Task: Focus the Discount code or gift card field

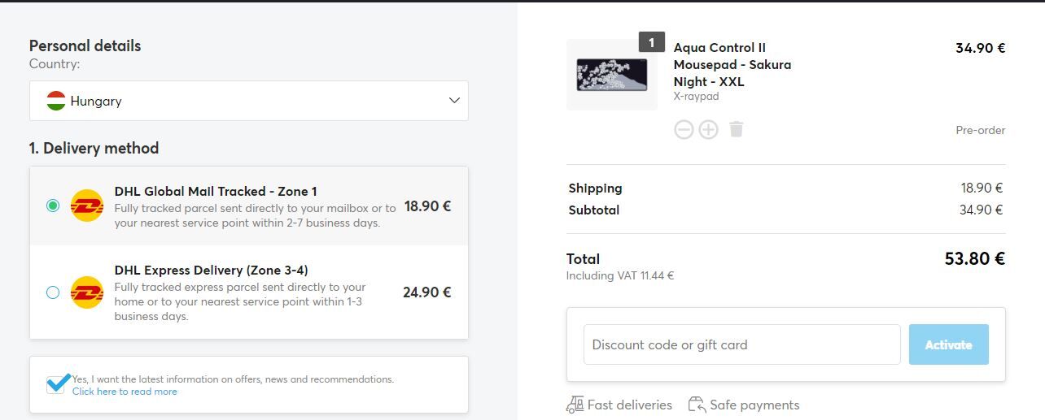Action: point(742,344)
